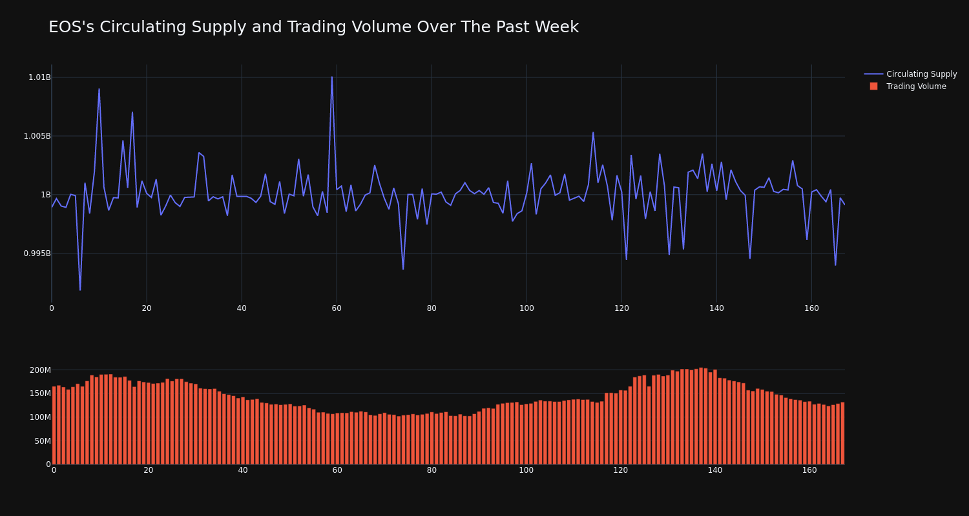
Task: Click the 100 tick on the supply chart x-axis
Action: coord(526,308)
